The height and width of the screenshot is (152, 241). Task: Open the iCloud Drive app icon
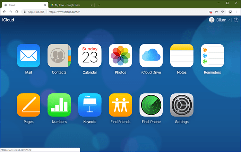click(x=151, y=56)
